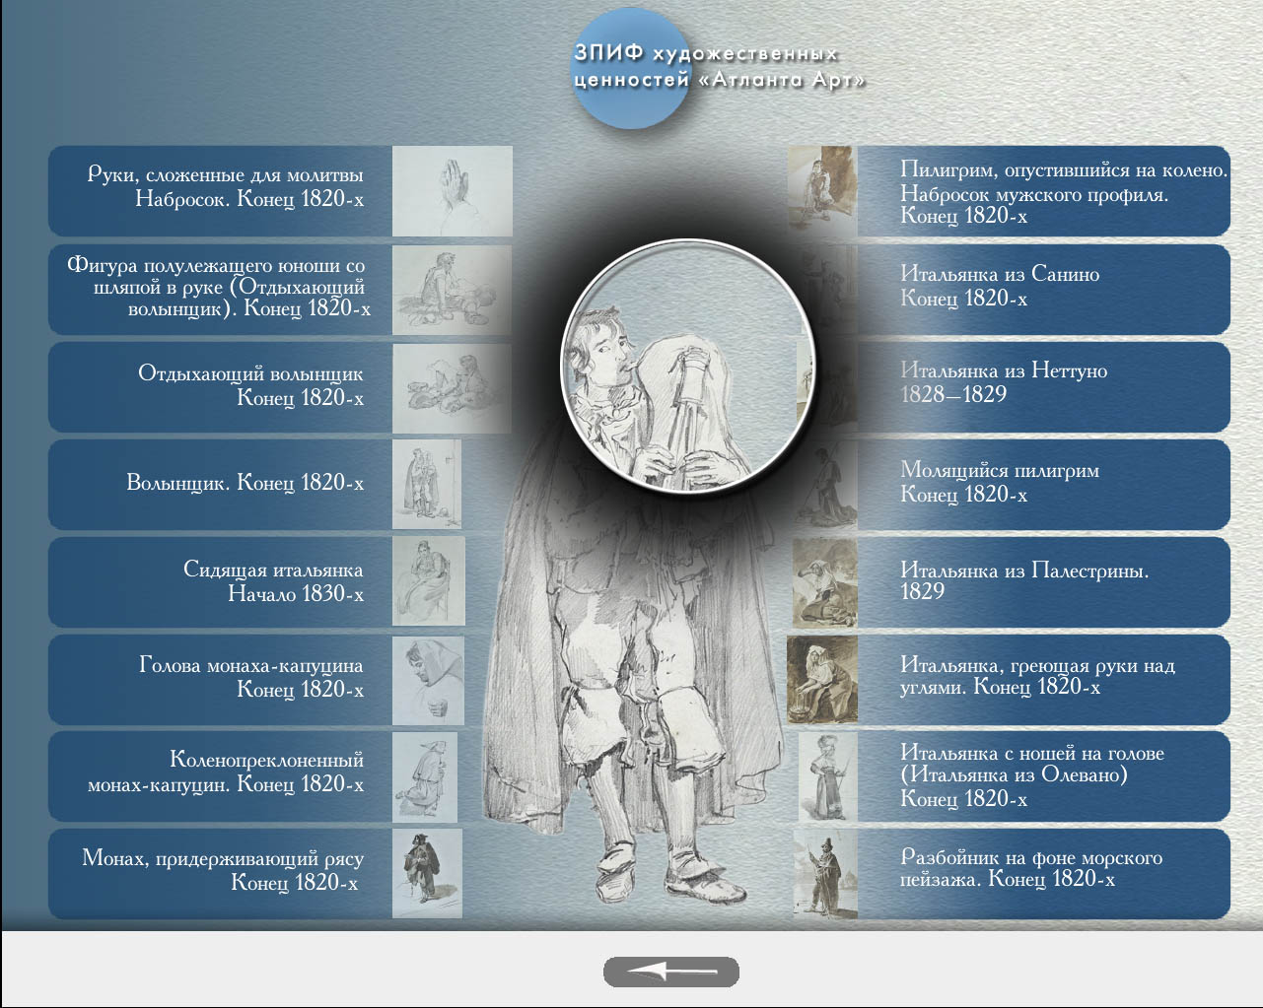This screenshot has height=1008, width=1263.
Task: Choose 'Сидящая итальянка' entry
Action: pyautogui.click(x=273, y=581)
